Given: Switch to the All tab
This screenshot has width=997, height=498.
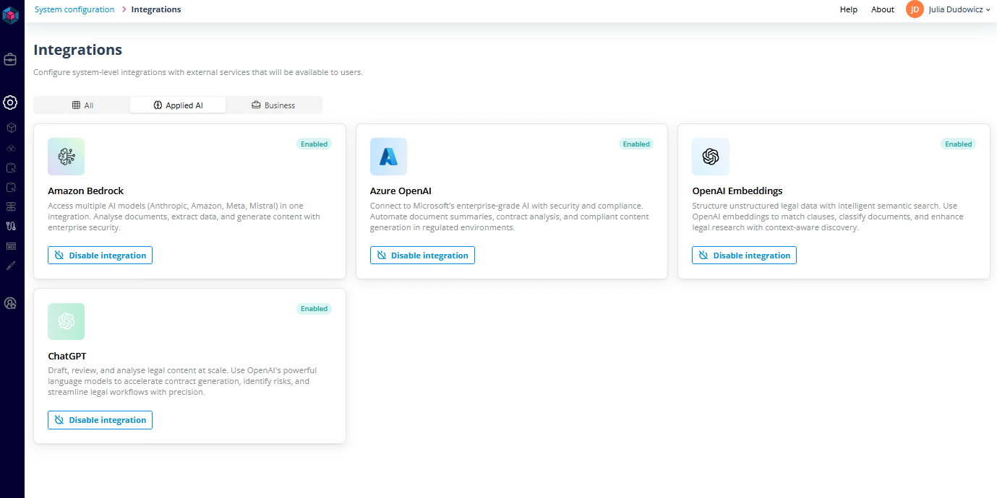Looking at the screenshot, I should 82,105.
